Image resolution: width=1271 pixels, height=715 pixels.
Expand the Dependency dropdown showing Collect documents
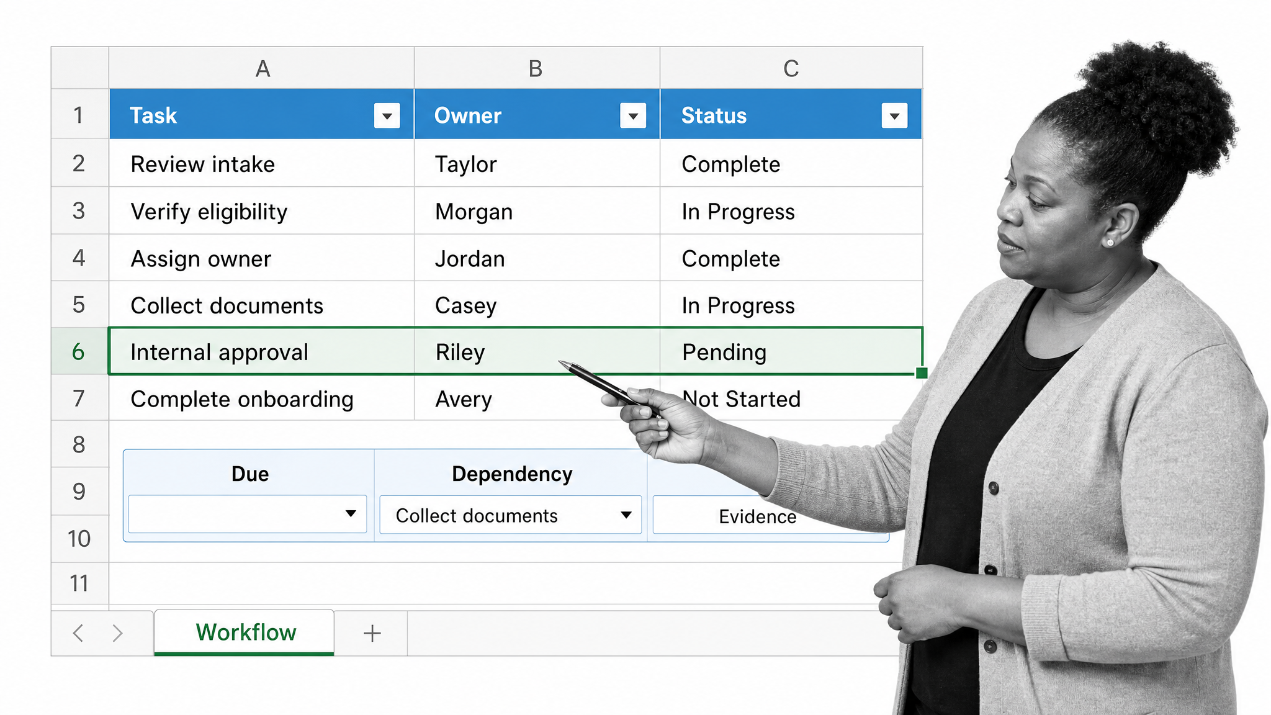tap(511, 515)
